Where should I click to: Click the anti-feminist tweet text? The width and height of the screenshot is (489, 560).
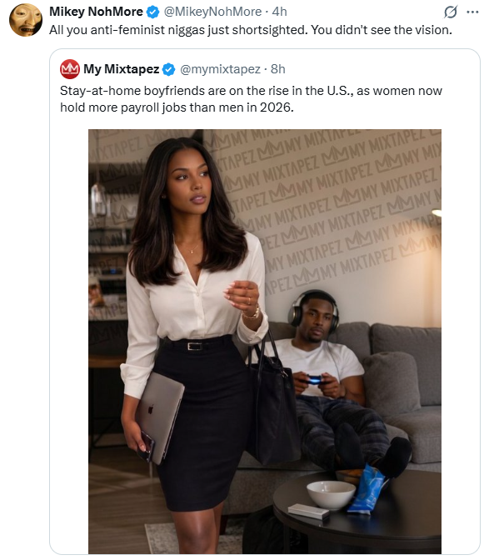point(251,30)
